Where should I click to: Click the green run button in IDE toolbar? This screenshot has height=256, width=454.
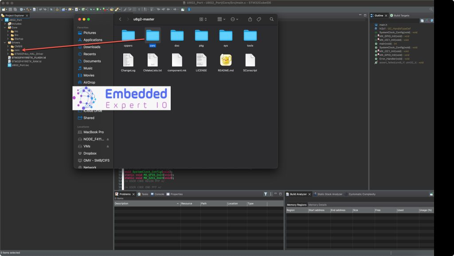point(98,9)
